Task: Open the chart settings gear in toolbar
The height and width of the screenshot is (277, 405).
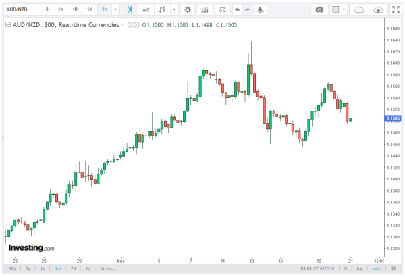Action: 187,10
